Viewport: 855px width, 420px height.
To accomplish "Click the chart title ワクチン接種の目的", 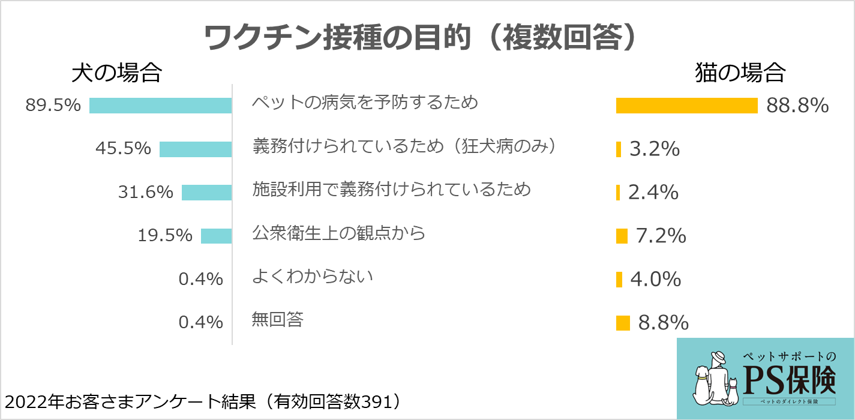I will tap(420, 38).
